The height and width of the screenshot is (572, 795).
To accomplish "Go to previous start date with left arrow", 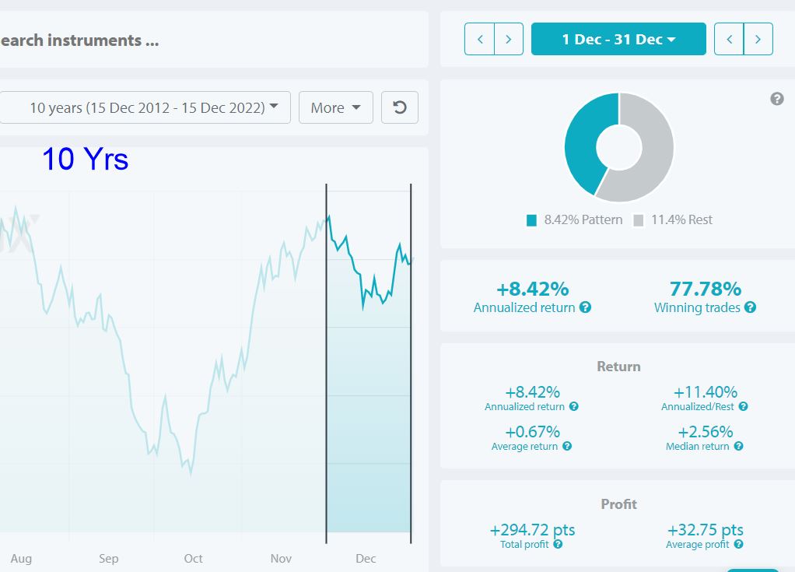I will 480,39.
